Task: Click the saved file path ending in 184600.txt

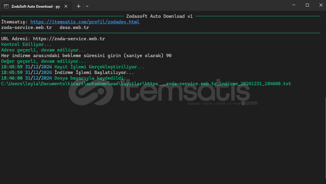Action: point(146,84)
